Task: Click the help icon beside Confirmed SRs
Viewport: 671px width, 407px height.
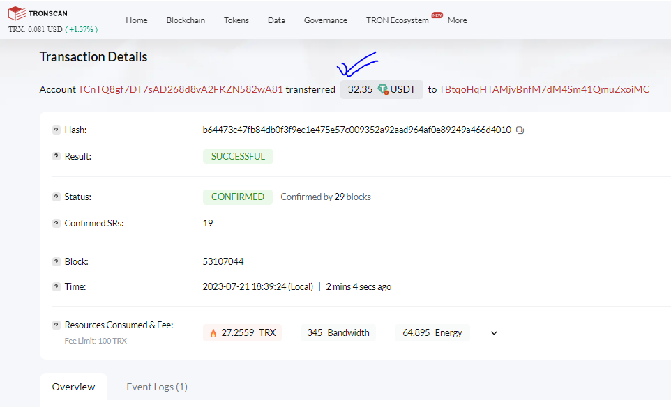Action: coord(56,224)
